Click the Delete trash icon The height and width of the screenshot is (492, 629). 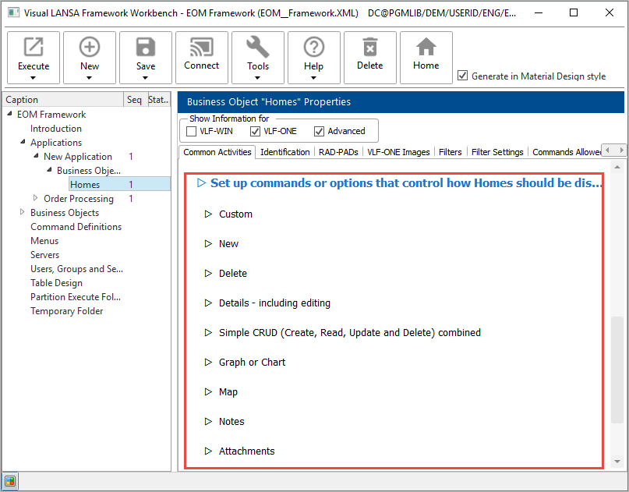[x=370, y=48]
